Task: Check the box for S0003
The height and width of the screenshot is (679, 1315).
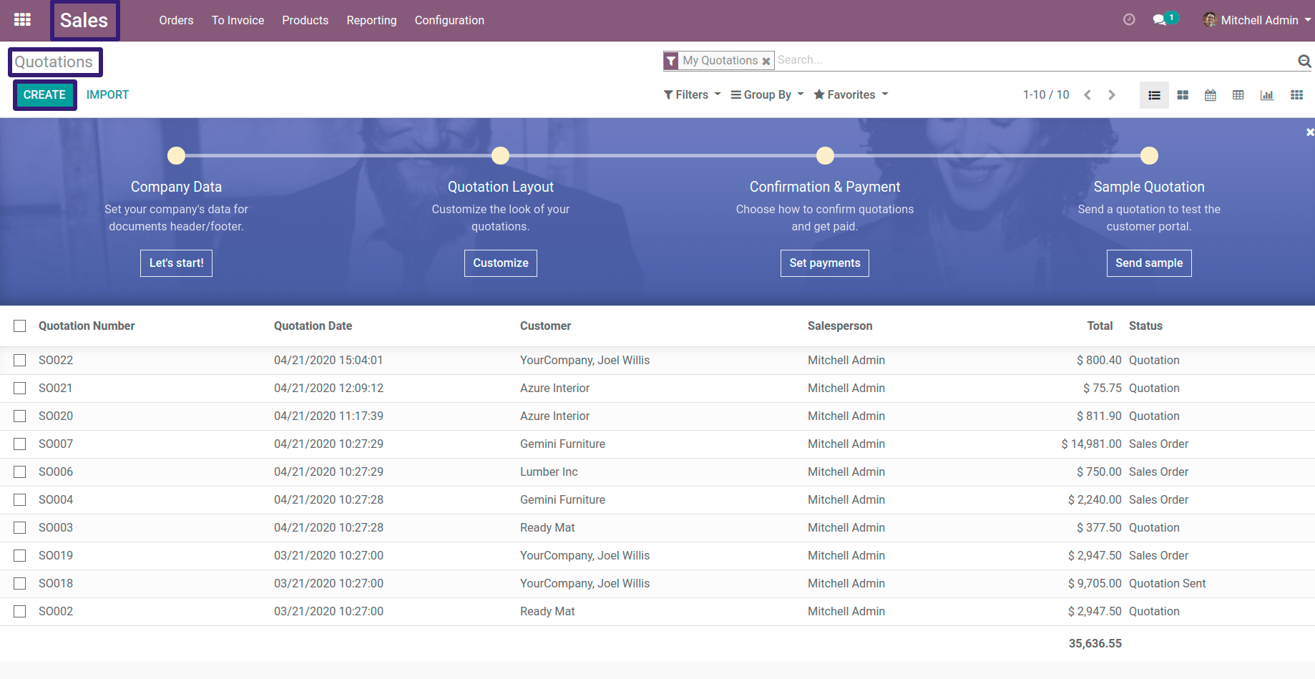Action: [x=20, y=528]
